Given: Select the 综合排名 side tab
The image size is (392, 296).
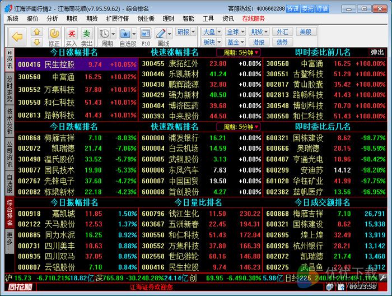Looking at the screenshot, I should (x=10, y=212).
